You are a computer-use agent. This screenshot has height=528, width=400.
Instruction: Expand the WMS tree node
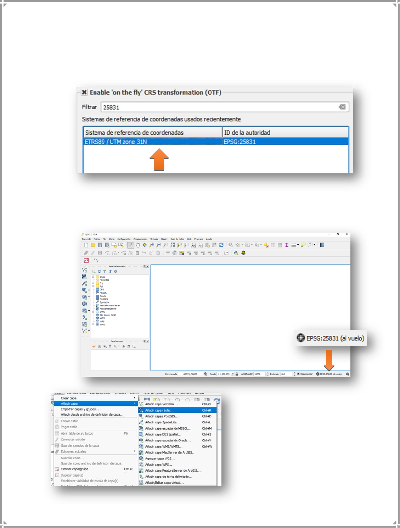pyautogui.click(x=93, y=324)
